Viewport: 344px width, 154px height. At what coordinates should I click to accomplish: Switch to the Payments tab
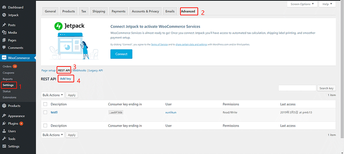119,11
